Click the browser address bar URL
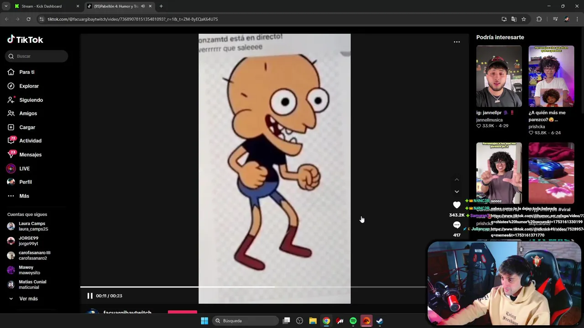 coord(133,19)
